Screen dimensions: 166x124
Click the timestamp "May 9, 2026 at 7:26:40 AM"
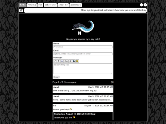tap(100, 96)
